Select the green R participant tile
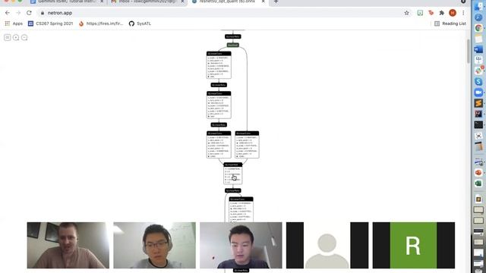 point(413,245)
